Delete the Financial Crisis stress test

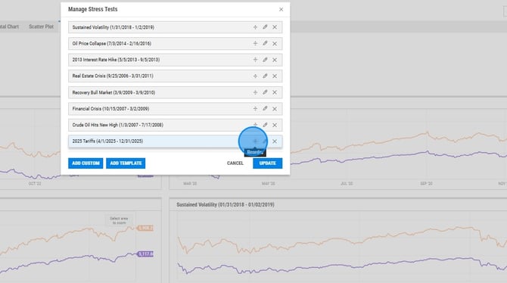click(x=275, y=109)
